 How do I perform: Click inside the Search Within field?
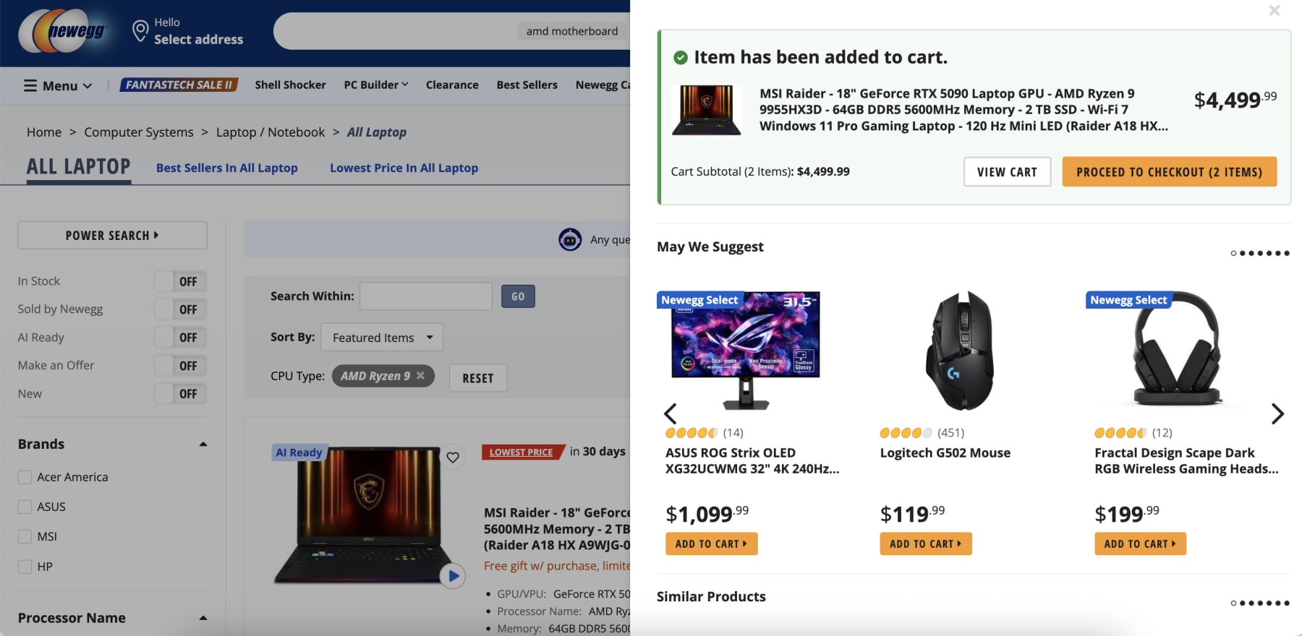coord(425,296)
